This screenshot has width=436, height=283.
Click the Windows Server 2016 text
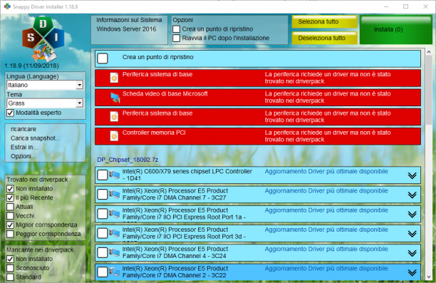tap(126, 29)
